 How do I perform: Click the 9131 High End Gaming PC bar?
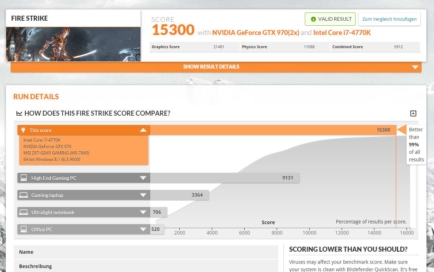(x=225, y=178)
